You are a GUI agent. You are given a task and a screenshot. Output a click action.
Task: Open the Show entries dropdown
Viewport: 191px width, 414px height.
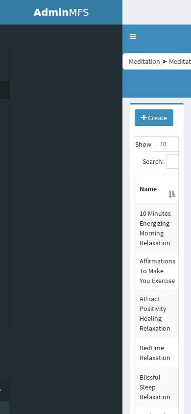pos(166,144)
